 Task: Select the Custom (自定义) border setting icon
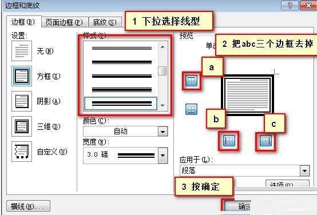[x=22, y=152]
